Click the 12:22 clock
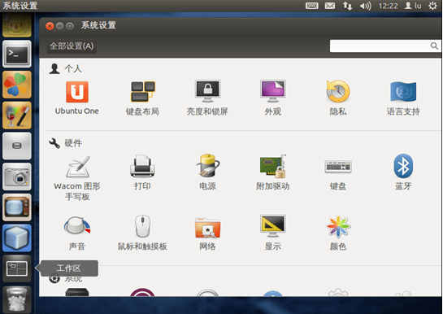443x314 pixels. click(388, 6)
